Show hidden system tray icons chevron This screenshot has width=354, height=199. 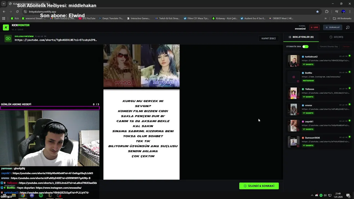(312, 195)
